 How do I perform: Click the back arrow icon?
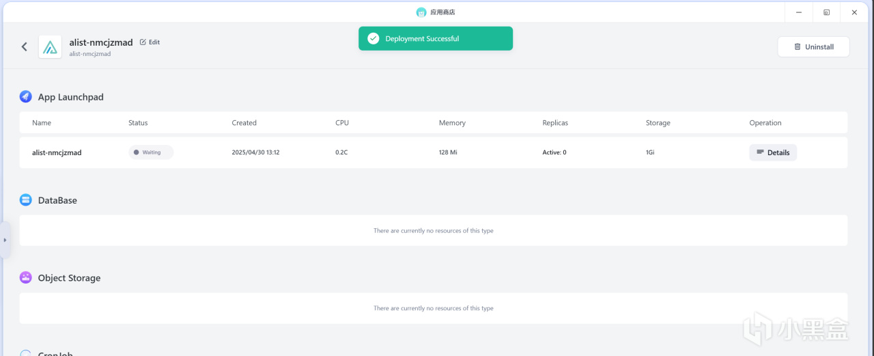coord(25,46)
